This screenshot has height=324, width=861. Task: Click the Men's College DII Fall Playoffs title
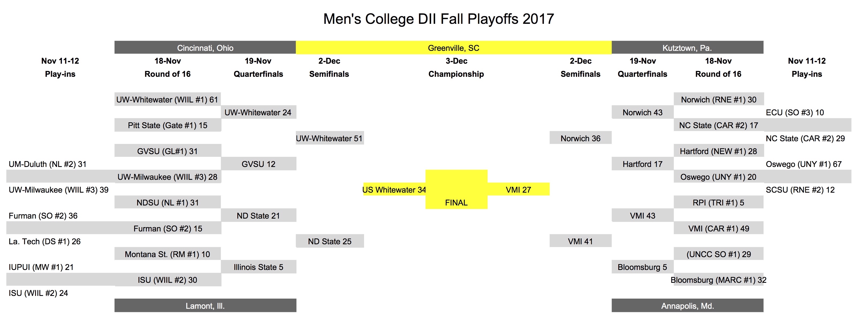coord(439,19)
